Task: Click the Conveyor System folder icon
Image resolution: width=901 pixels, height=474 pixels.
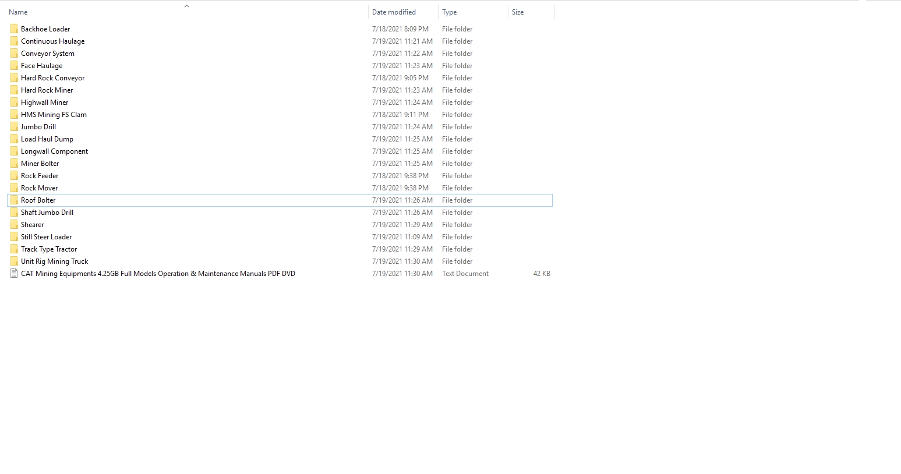Action: click(14, 53)
